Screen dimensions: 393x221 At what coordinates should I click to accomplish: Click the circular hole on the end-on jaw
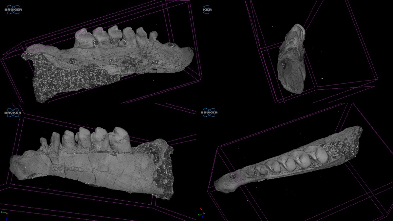[x=283, y=66]
